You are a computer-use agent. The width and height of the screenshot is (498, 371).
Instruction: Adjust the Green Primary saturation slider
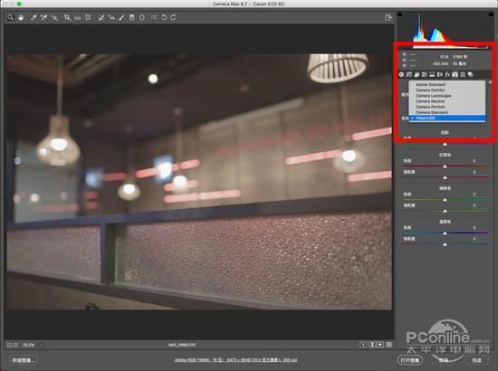(x=445, y=211)
